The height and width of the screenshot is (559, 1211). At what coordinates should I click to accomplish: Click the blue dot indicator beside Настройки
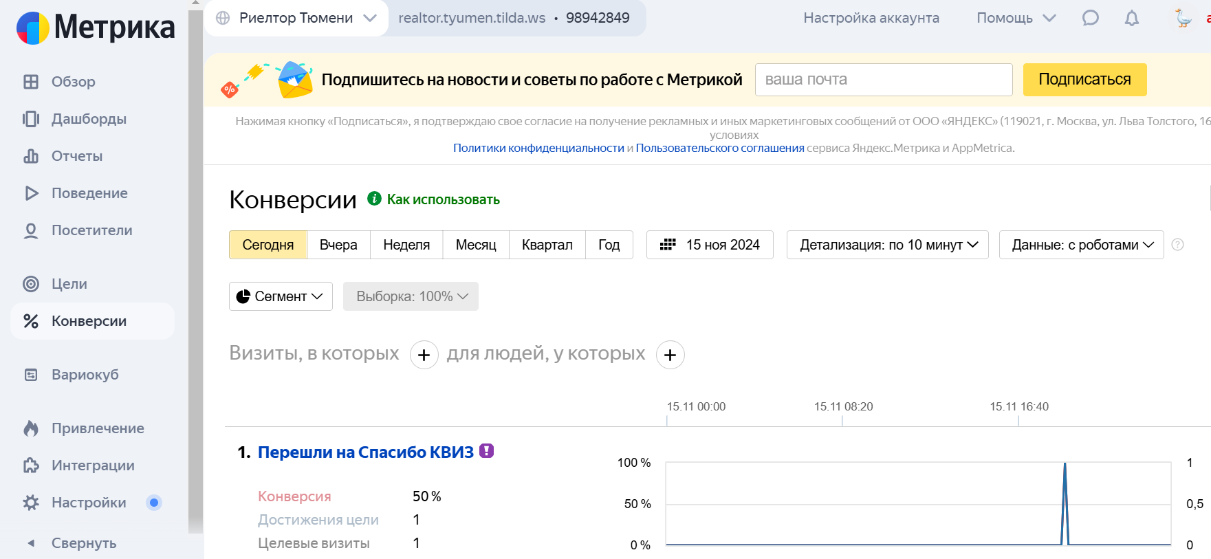pyautogui.click(x=154, y=503)
